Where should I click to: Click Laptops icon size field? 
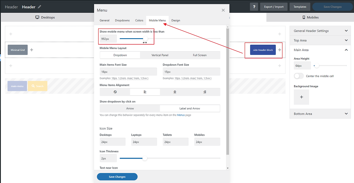point(144,142)
